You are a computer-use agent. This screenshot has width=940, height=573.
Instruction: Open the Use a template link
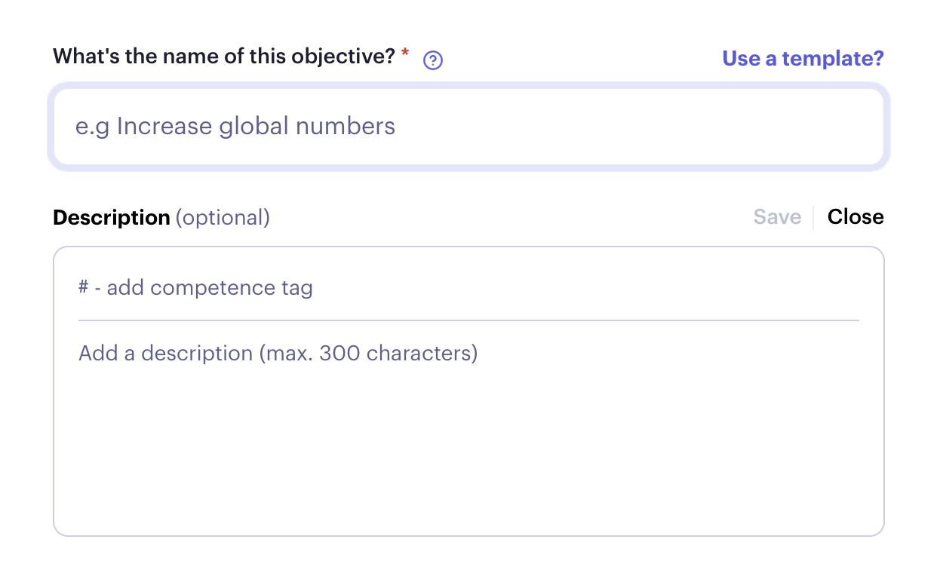(x=803, y=58)
